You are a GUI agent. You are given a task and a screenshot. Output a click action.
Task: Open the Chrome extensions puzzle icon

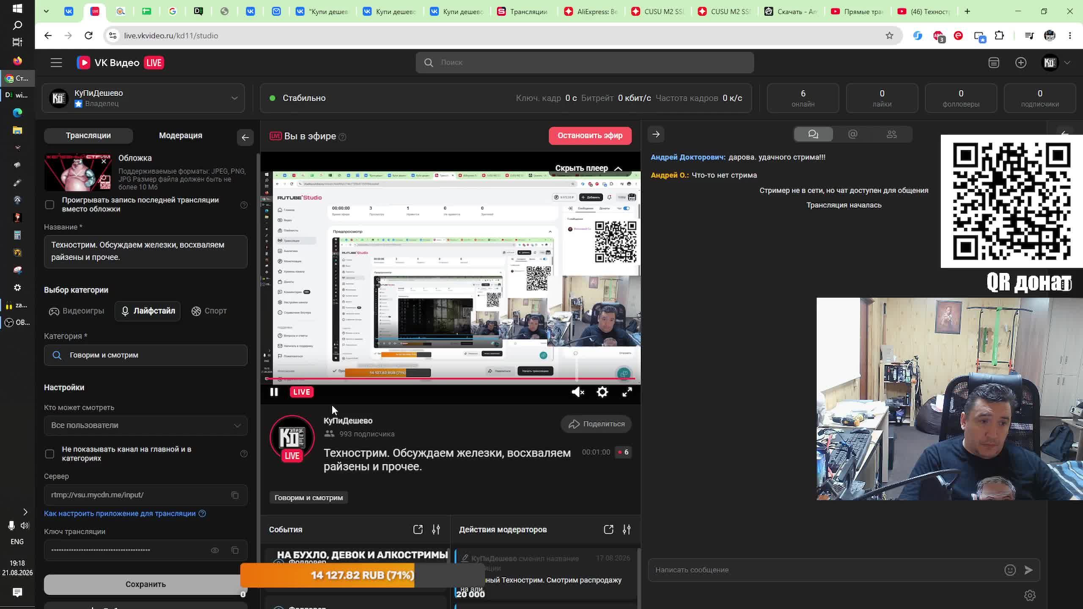coord(999,36)
